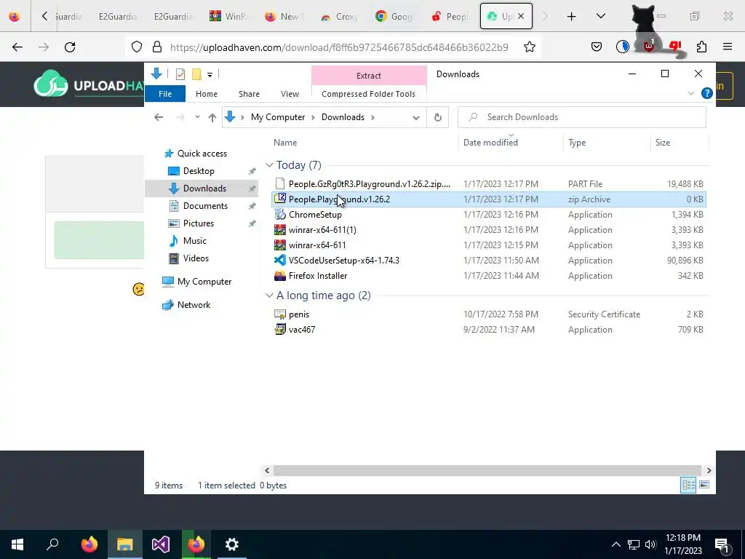This screenshot has width=745, height=559.
Task: Select Desktop in Quick access
Action: 199,171
